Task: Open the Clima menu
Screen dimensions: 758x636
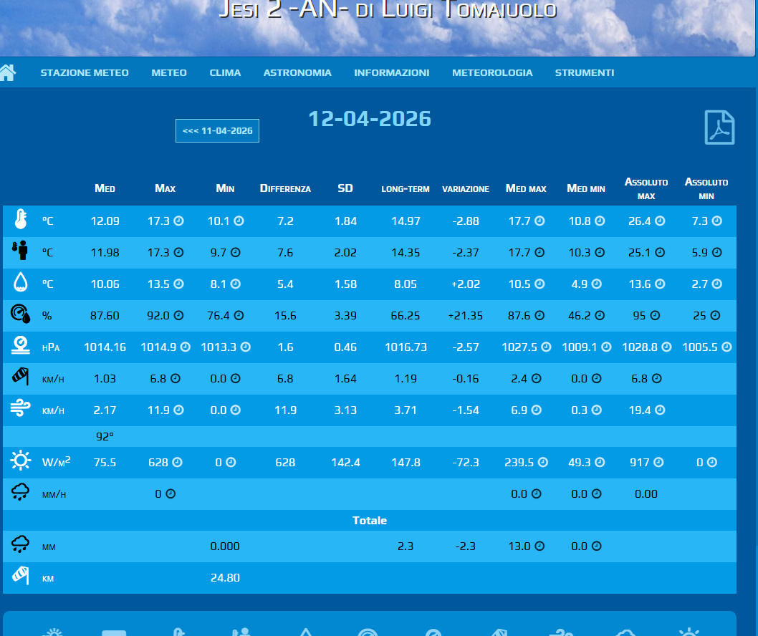Action: click(225, 72)
